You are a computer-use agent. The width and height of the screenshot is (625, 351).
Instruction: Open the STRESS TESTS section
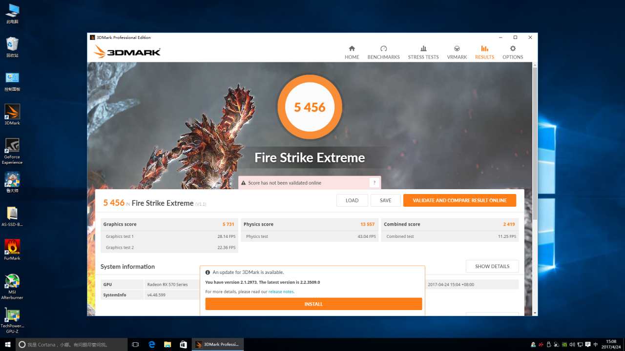423,53
